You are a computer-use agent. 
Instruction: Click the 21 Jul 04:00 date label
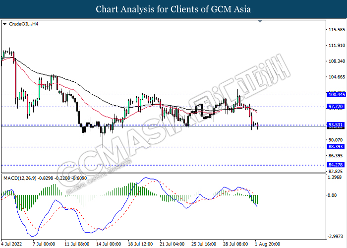tap(172, 244)
